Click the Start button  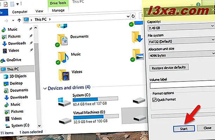point(184,129)
